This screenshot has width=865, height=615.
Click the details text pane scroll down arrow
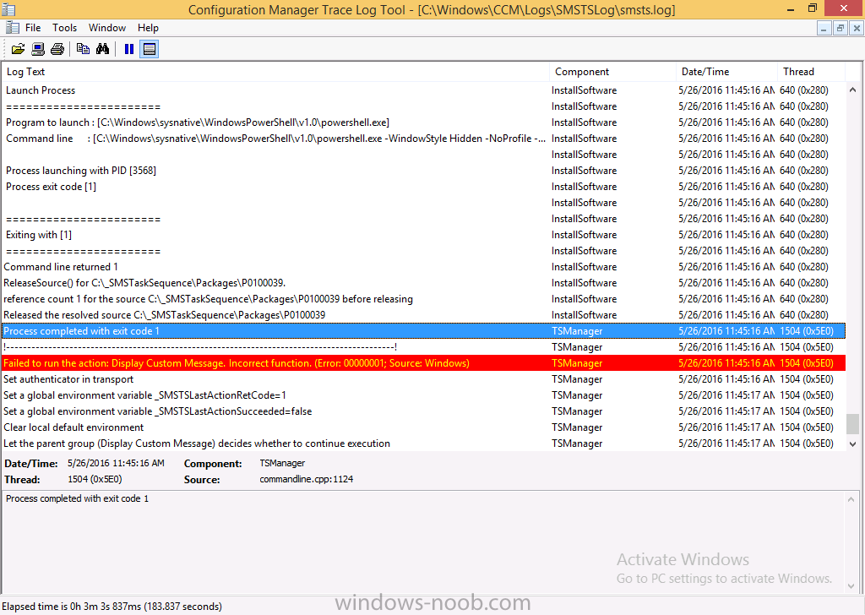pyautogui.click(x=851, y=585)
